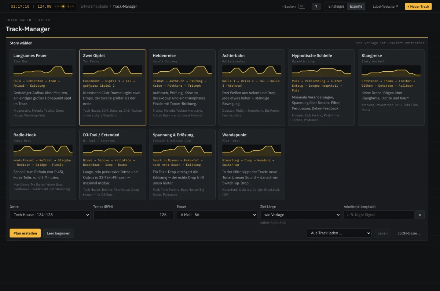Click the JSON-Datei ... button

point(409,233)
